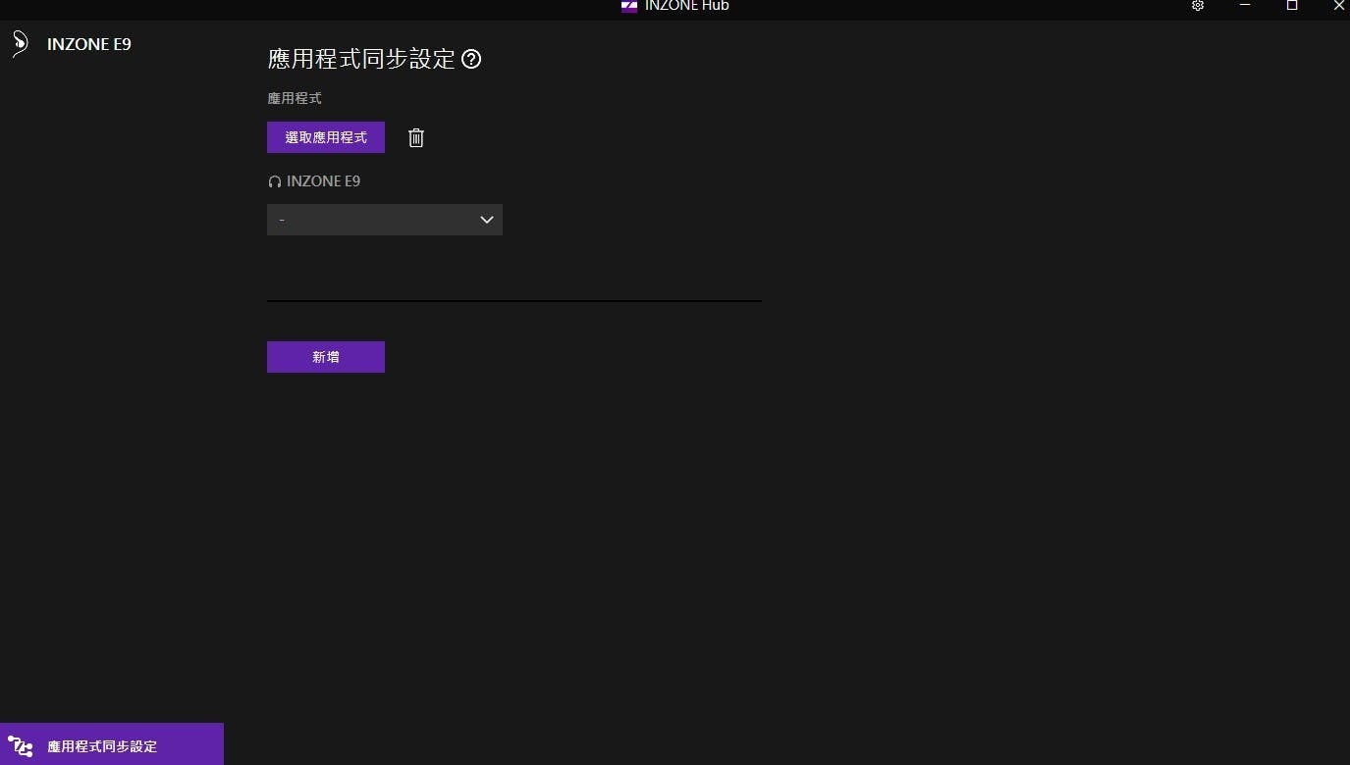This screenshot has width=1350, height=765.
Task: Delete selected application with trash icon
Action: pos(416,137)
